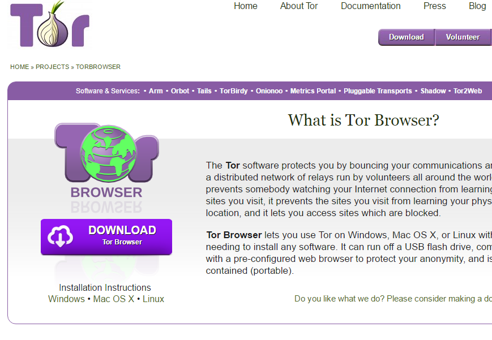Click the purple Download header button
The height and width of the screenshot is (340, 492).
coord(407,37)
